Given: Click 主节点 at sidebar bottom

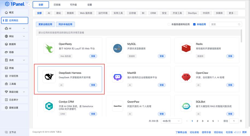Looking at the screenshot, I should [10, 132].
